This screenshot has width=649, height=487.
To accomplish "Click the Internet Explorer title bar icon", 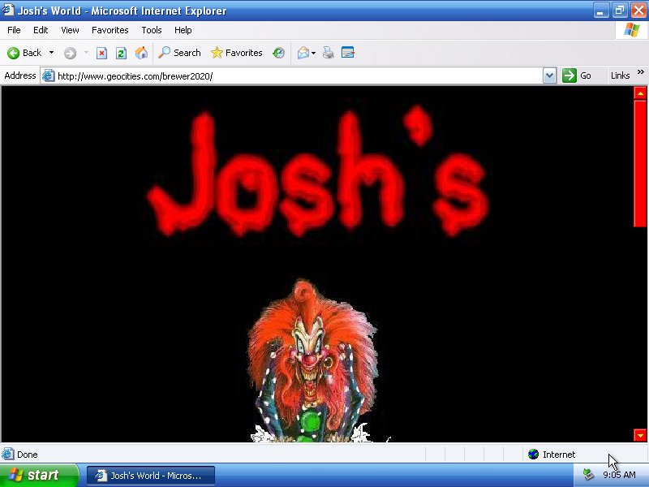I will pos(8,10).
